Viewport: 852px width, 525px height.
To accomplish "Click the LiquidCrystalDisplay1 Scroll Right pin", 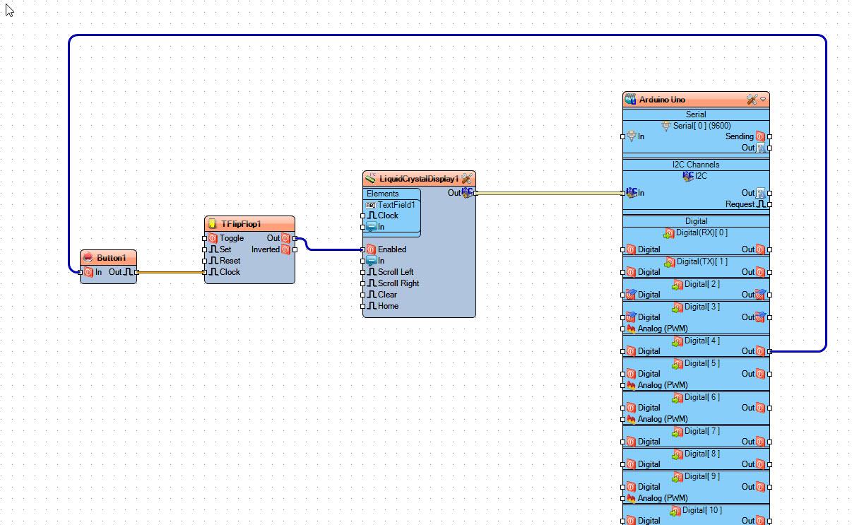I will pos(363,283).
